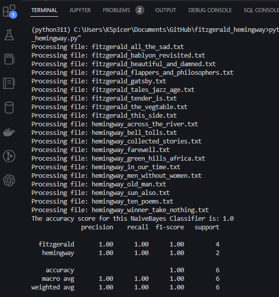Click the text fitzgerald_flappers_and_philosophers.txt

pos(163,73)
